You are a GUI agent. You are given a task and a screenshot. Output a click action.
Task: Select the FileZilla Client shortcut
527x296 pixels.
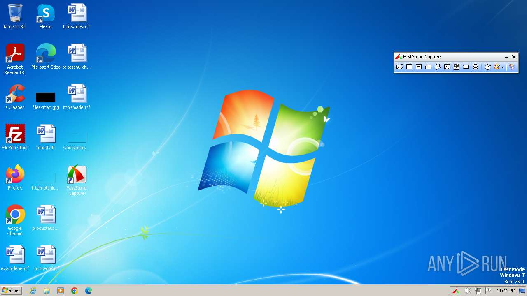(x=15, y=137)
